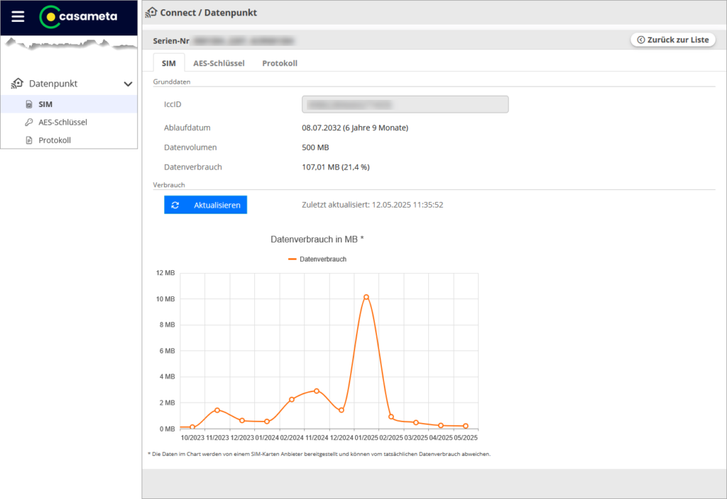Screen dimensions: 727x499
Task: Click the 01/2025 peak data point
Action: [x=366, y=297]
